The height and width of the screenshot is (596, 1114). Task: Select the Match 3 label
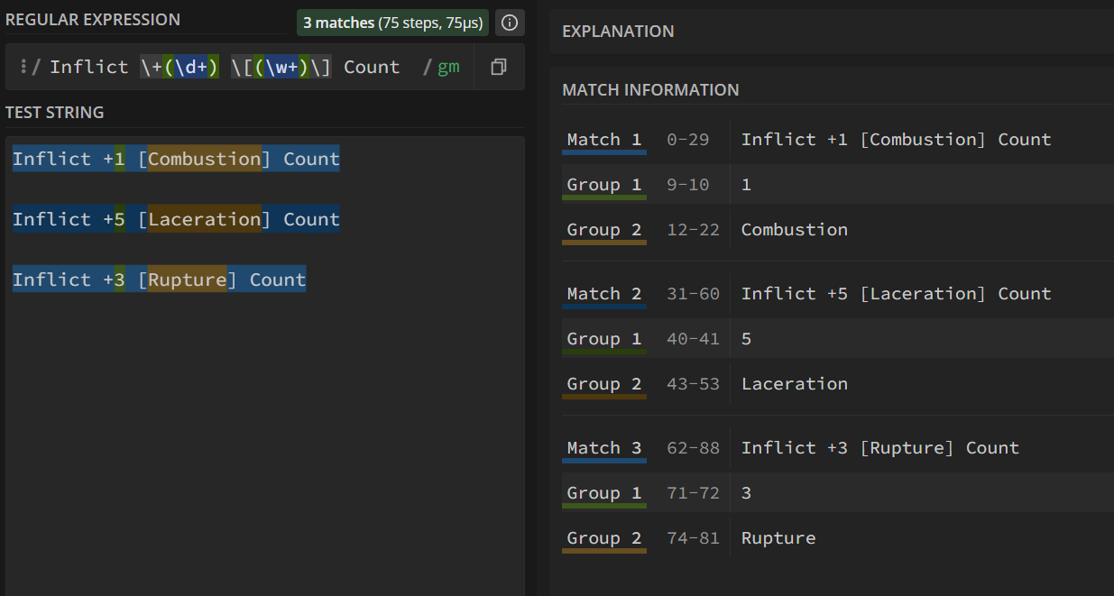[603, 448]
